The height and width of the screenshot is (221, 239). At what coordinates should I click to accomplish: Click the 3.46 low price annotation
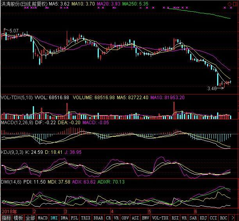point(212,88)
